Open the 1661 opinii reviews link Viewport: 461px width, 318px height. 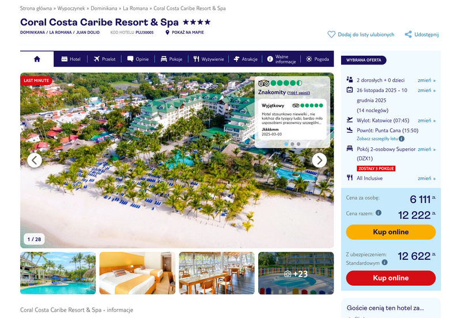pos(298,93)
